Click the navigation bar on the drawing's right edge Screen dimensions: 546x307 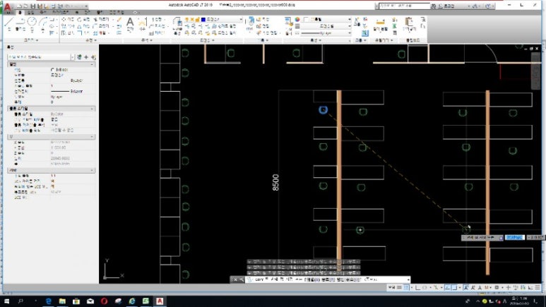[x=535, y=72]
